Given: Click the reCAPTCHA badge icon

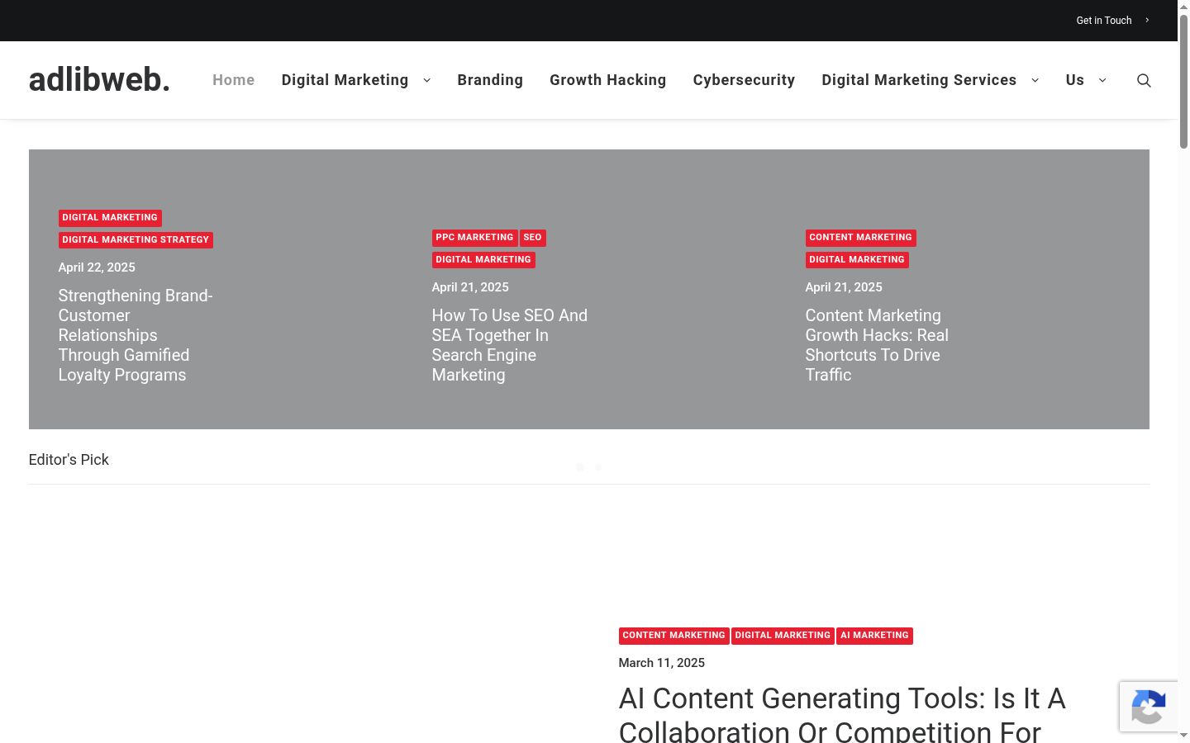Looking at the screenshot, I should (x=1149, y=707).
